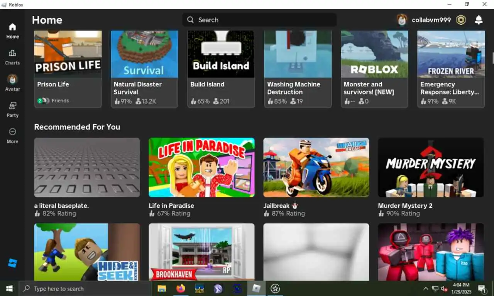Click the Build Island title text
Image resolution: width=494 pixels, height=296 pixels.
(x=207, y=84)
